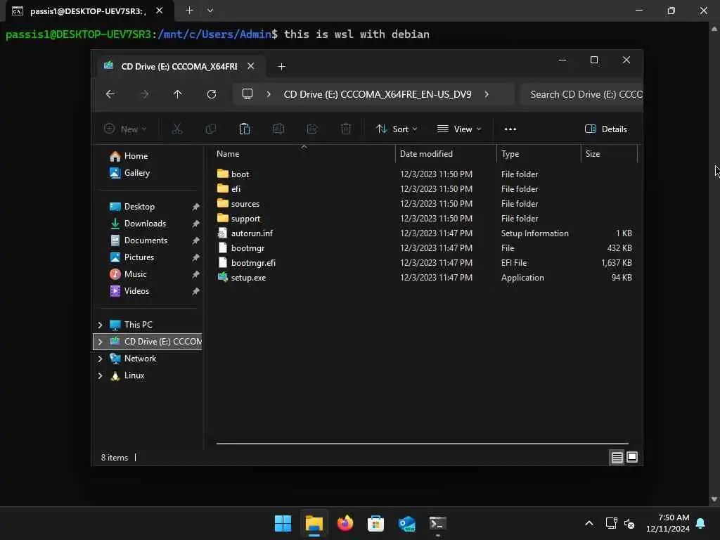Open terminal tab dropdown arrow

point(210,11)
